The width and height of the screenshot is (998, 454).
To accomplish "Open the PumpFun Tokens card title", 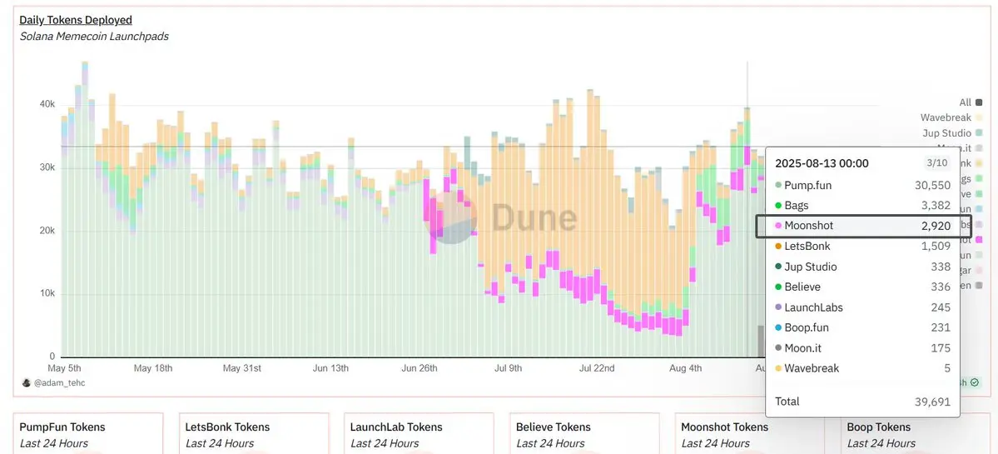I will tap(62, 427).
